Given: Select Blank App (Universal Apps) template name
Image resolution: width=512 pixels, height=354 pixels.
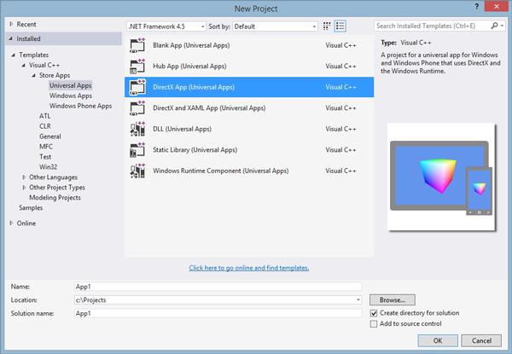Looking at the screenshot, I should [x=191, y=45].
